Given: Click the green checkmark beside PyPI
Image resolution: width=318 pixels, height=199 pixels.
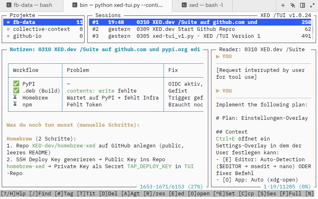Looking at the screenshot, I should point(16,84).
